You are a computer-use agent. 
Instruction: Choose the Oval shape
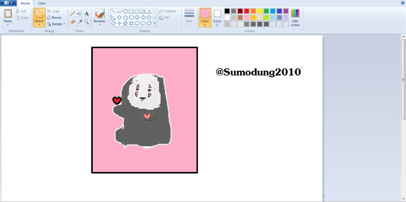(125, 11)
